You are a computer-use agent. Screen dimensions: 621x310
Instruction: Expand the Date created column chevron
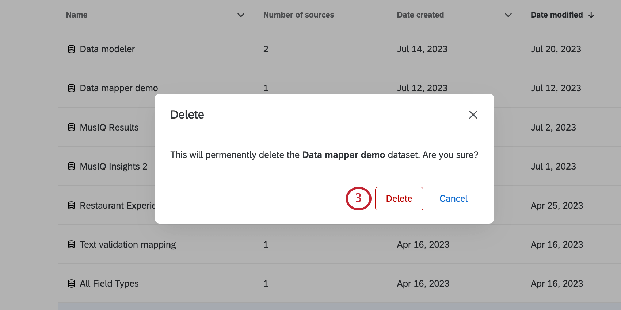pyautogui.click(x=508, y=15)
